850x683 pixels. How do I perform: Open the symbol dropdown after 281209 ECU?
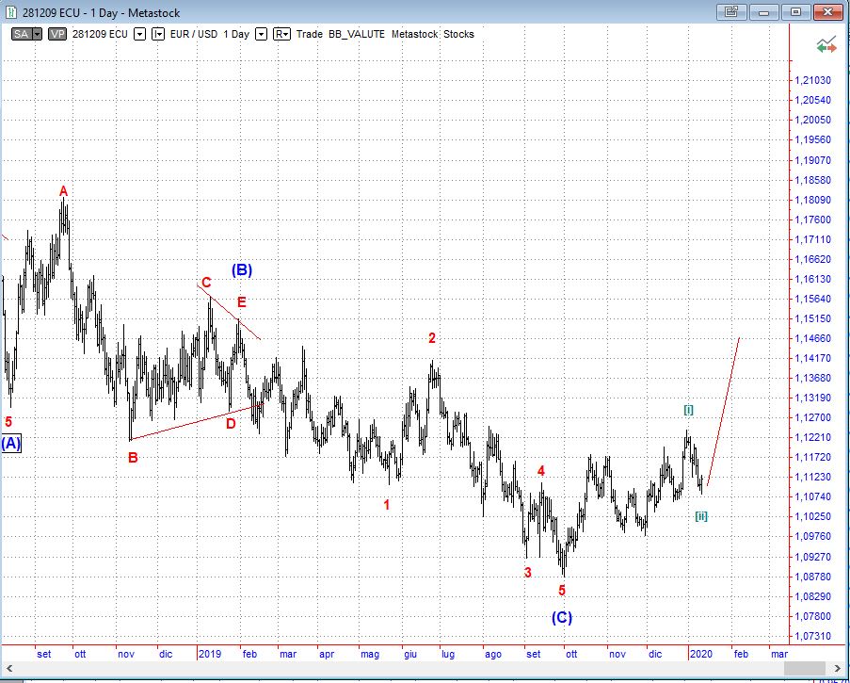(140, 34)
